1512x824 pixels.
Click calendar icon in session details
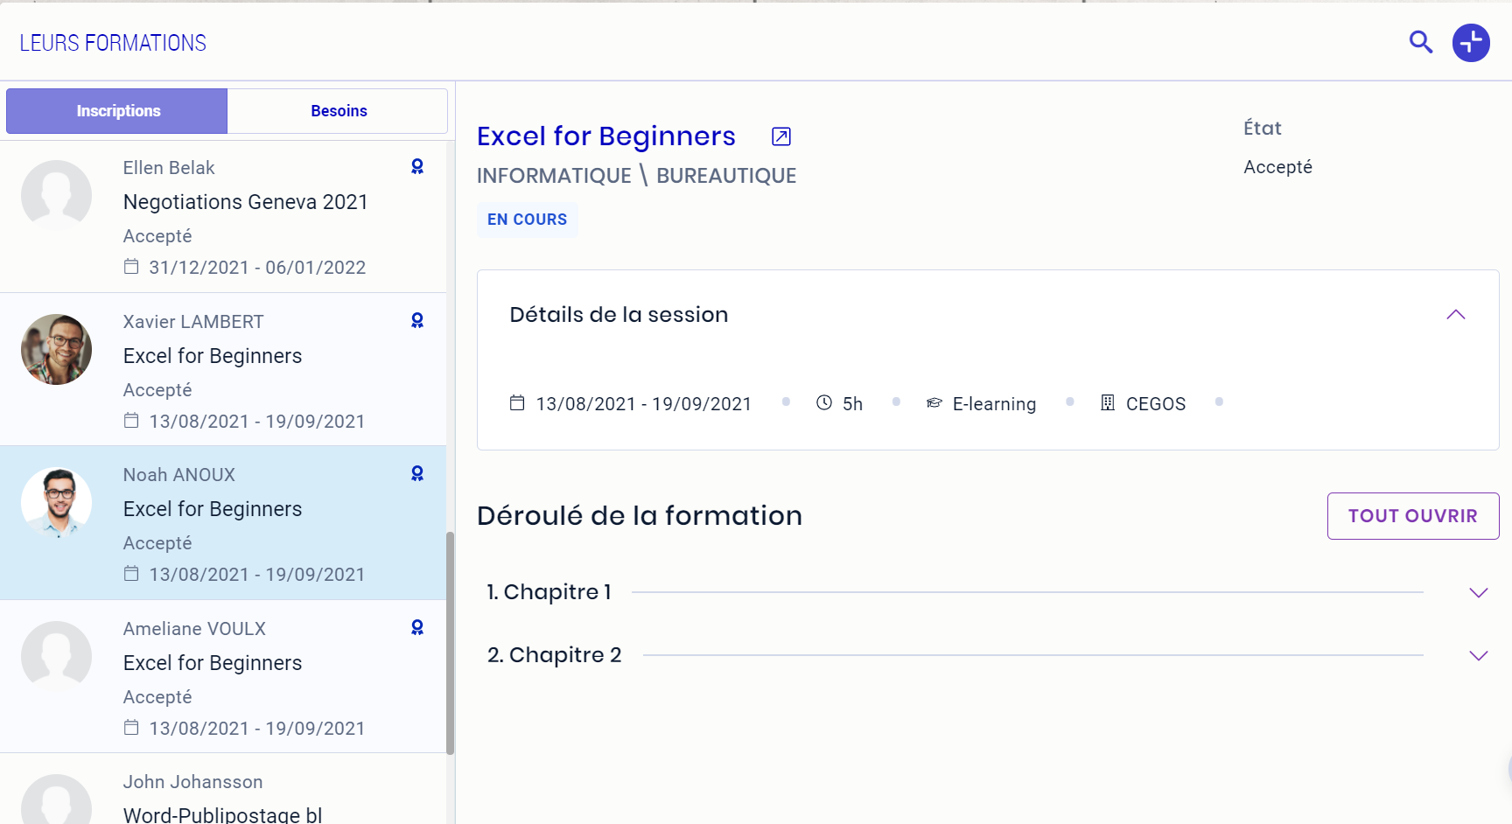[x=517, y=403]
